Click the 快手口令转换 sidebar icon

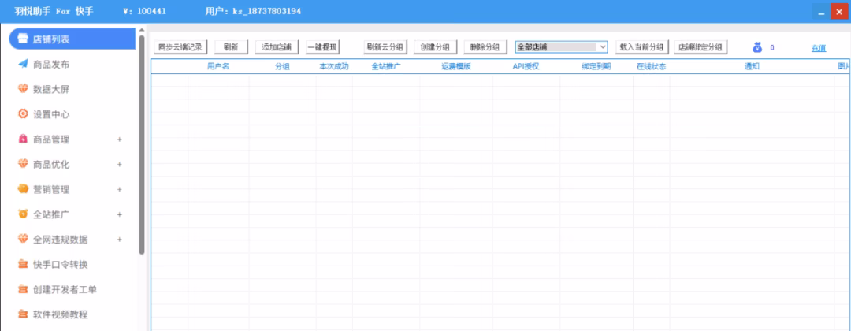point(24,264)
